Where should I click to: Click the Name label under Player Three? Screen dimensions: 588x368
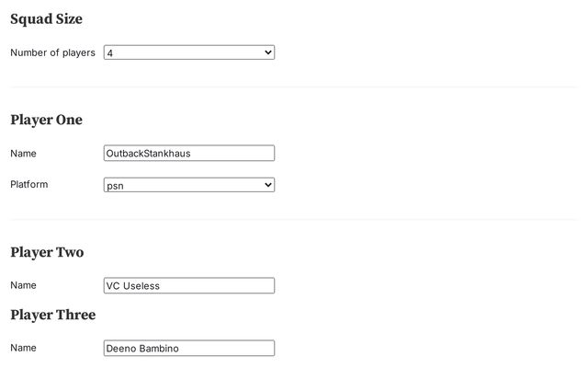(23, 348)
